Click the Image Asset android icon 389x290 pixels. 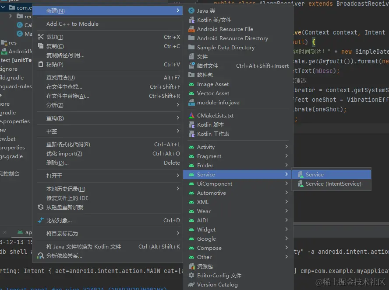(191, 84)
